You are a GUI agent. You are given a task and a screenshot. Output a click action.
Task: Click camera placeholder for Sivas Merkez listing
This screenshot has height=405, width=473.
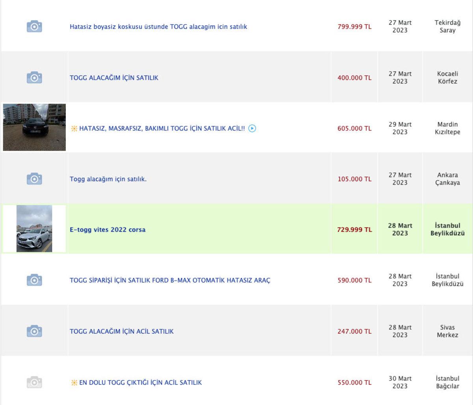pos(34,331)
